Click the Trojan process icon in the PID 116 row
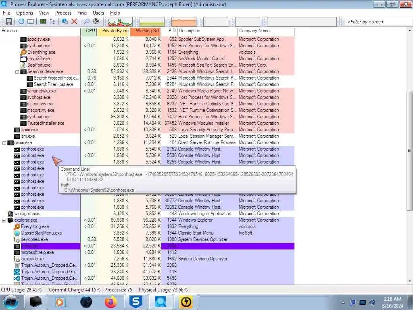 tap(17, 272)
